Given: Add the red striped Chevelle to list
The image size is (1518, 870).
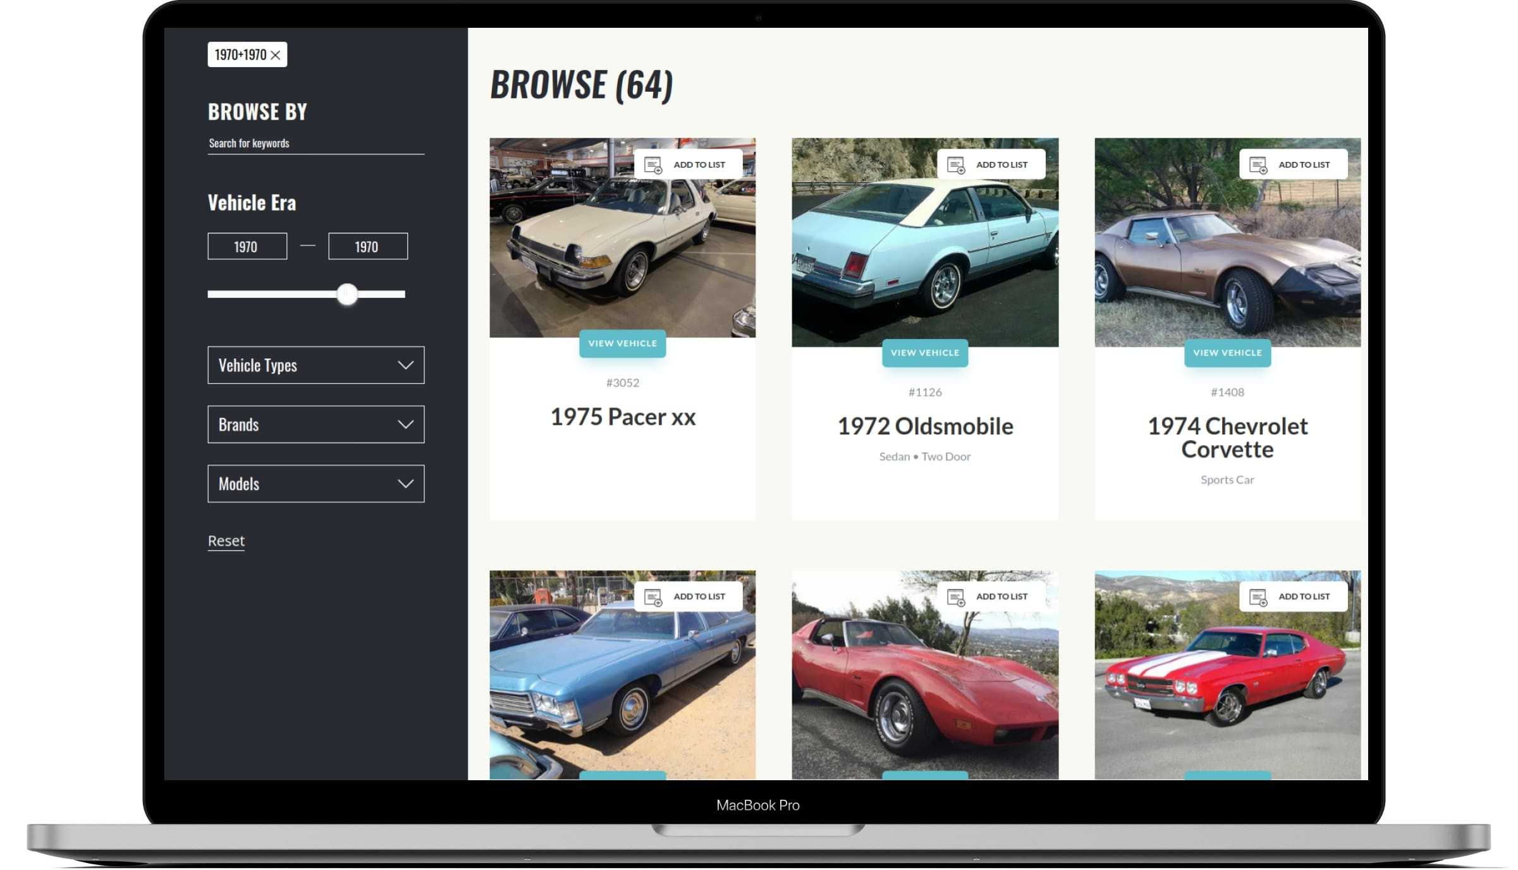Looking at the screenshot, I should click(1292, 596).
